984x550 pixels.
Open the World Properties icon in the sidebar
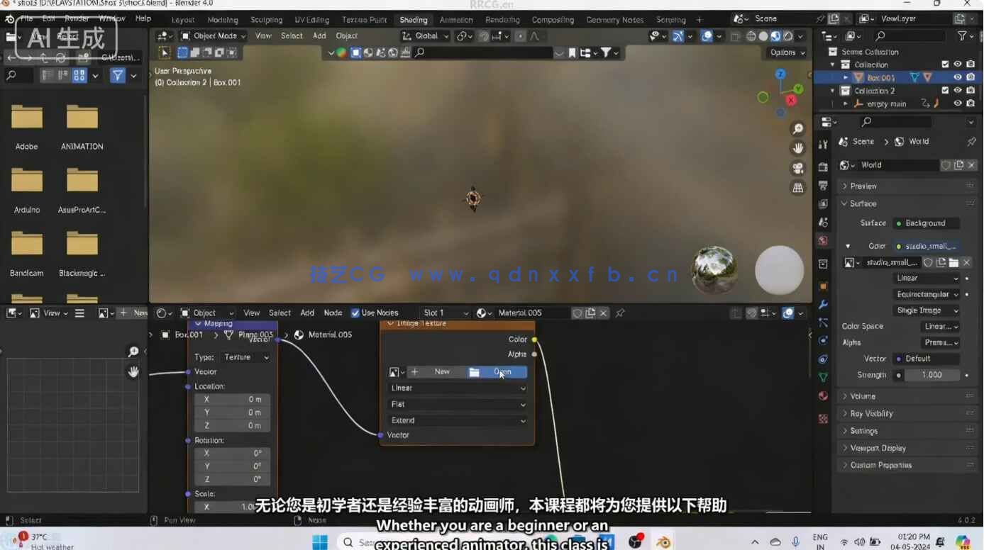[x=823, y=241]
